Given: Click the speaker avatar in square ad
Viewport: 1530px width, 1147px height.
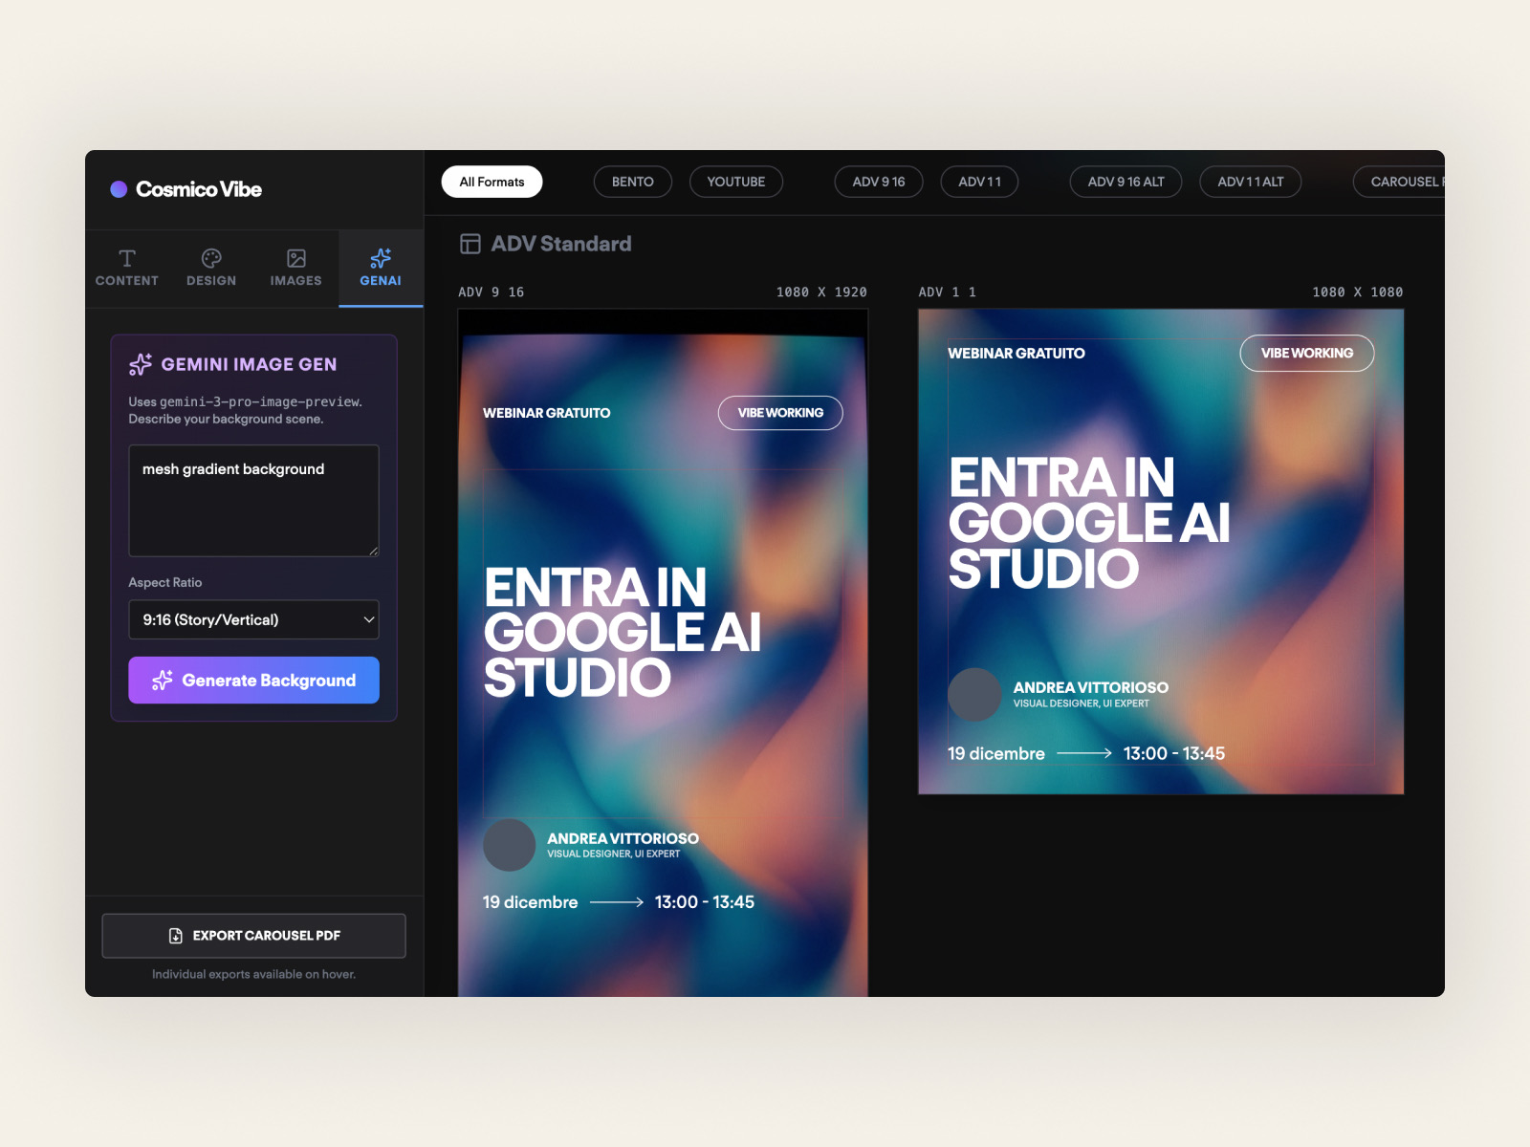Looking at the screenshot, I should point(973,694).
